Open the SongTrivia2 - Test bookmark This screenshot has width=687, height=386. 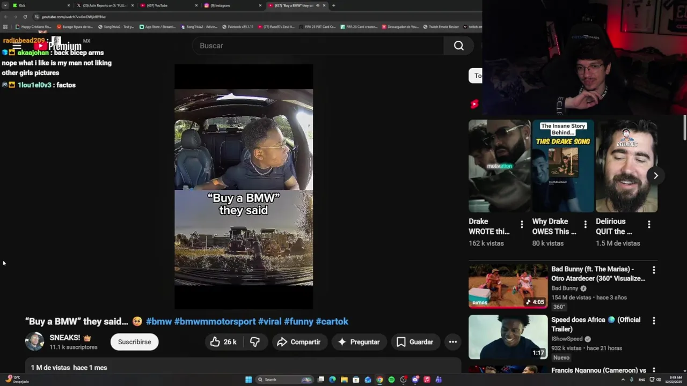point(116,27)
